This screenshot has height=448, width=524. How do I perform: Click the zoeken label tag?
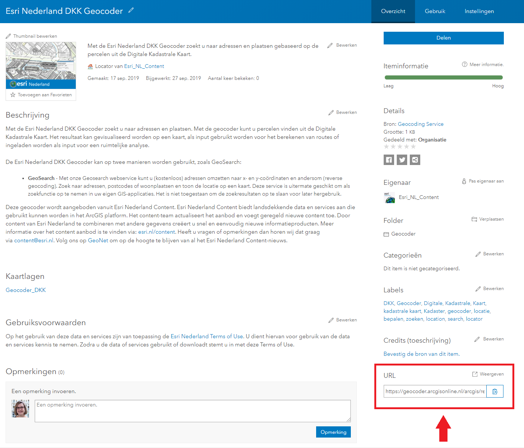pyautogui.click(x=414, y=319)
